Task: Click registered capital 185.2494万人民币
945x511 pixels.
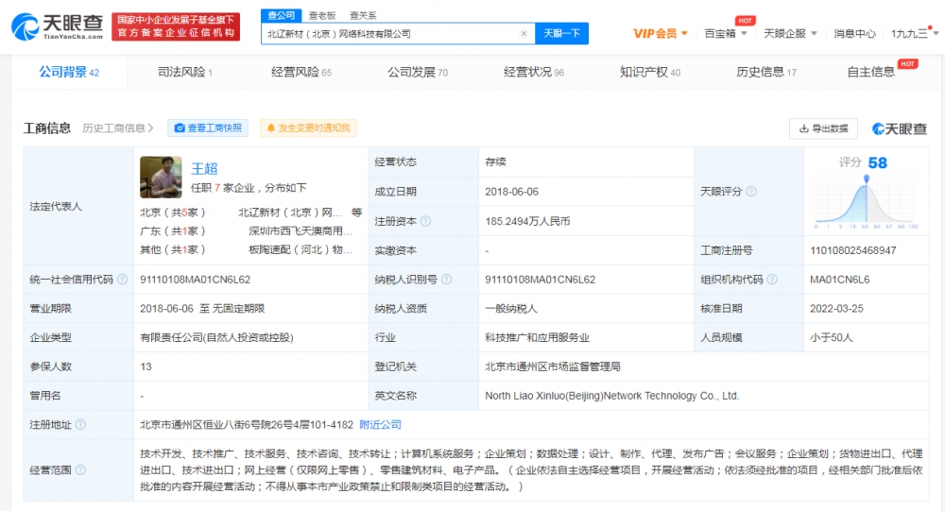Action: [527, 221]
